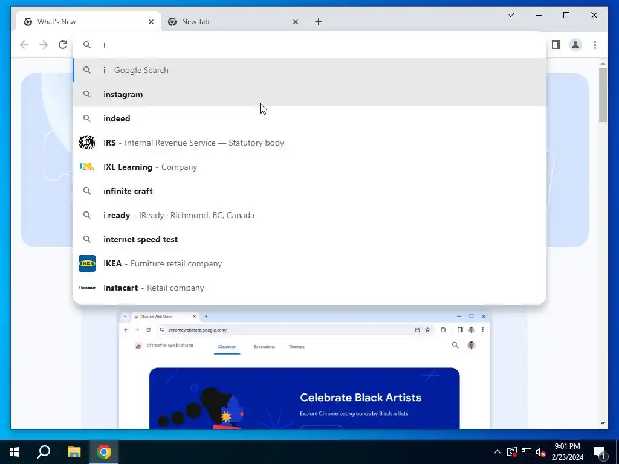Click the network tray icon

pos(527,452)
